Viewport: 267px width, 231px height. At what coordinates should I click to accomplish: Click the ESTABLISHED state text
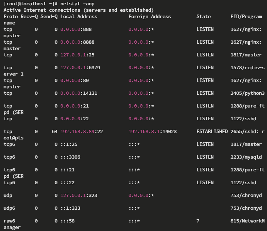[x=212, y=131]
